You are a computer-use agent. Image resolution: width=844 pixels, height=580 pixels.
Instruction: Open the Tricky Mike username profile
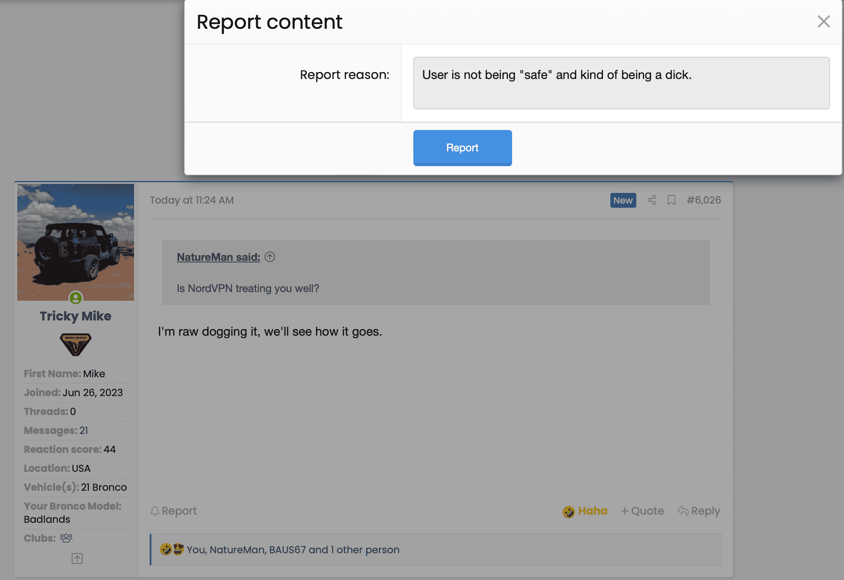click(76, 316)
